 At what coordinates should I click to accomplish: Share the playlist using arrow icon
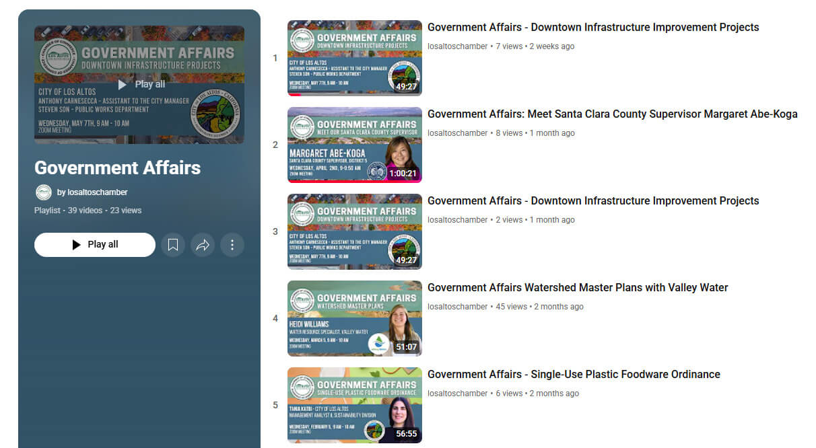(x=203, y=245)
